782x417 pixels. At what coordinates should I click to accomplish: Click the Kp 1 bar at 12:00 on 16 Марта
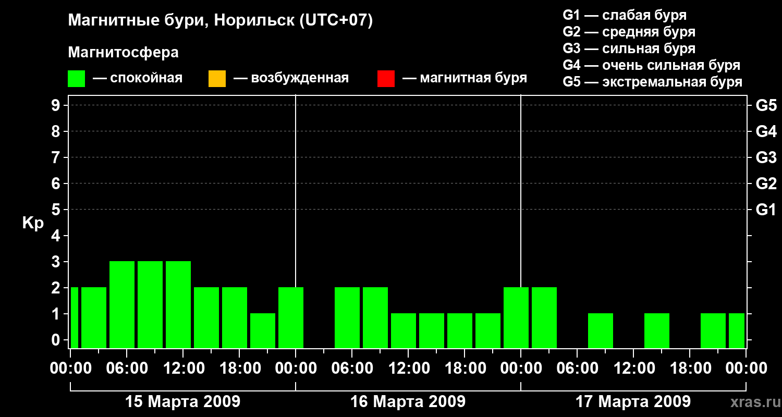click(404, 330)
